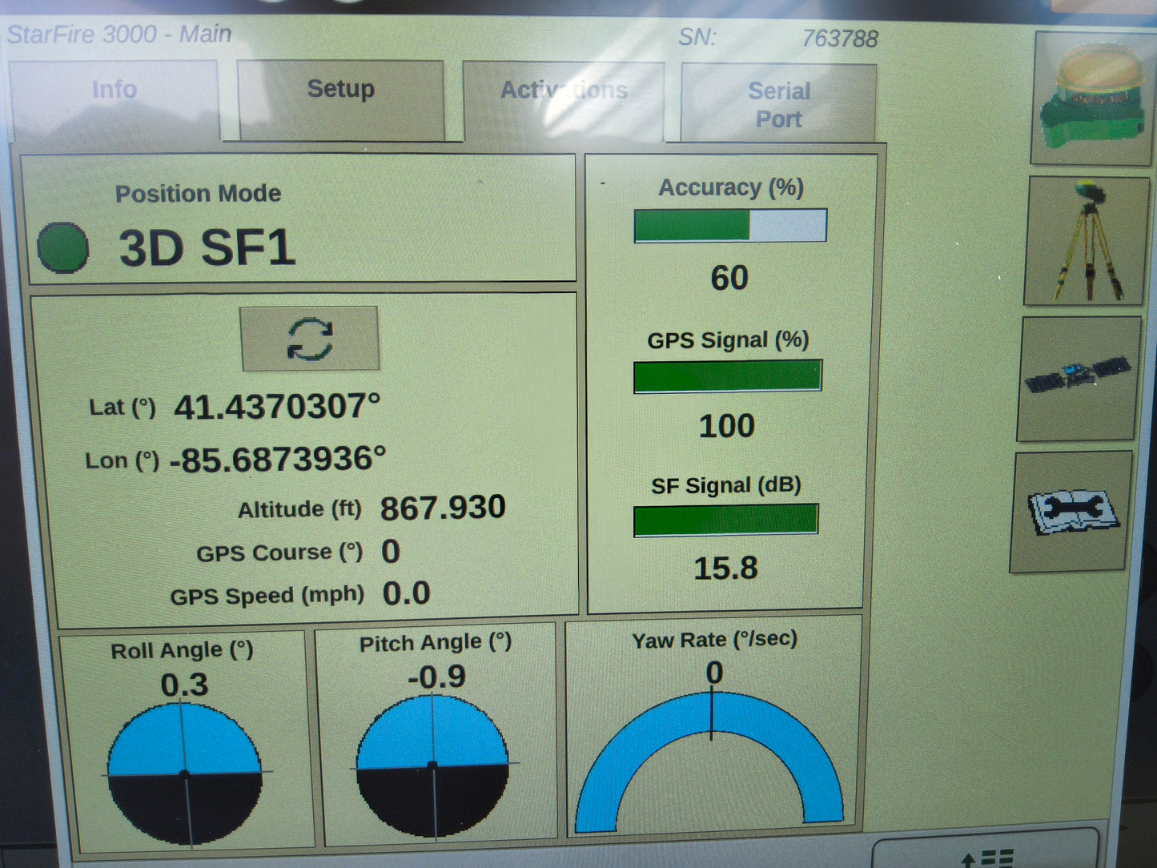The image size is (1157, 868).
Task: Click the StarFire 3000 - Main title
Action: tap(119, 34)
